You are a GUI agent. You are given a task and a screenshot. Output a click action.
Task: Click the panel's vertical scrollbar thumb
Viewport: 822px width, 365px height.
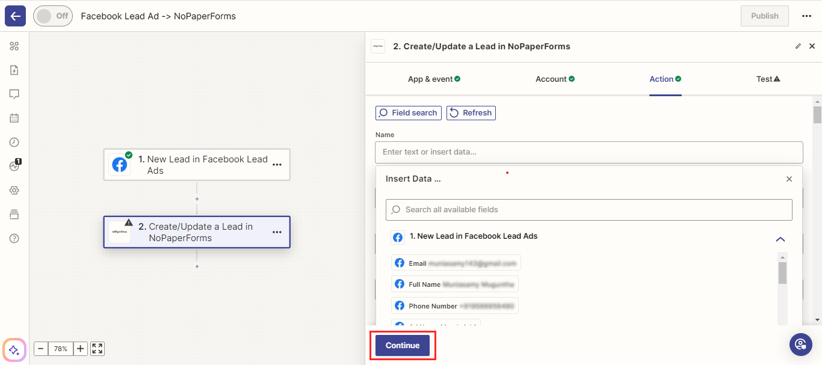tap(817, 114)
